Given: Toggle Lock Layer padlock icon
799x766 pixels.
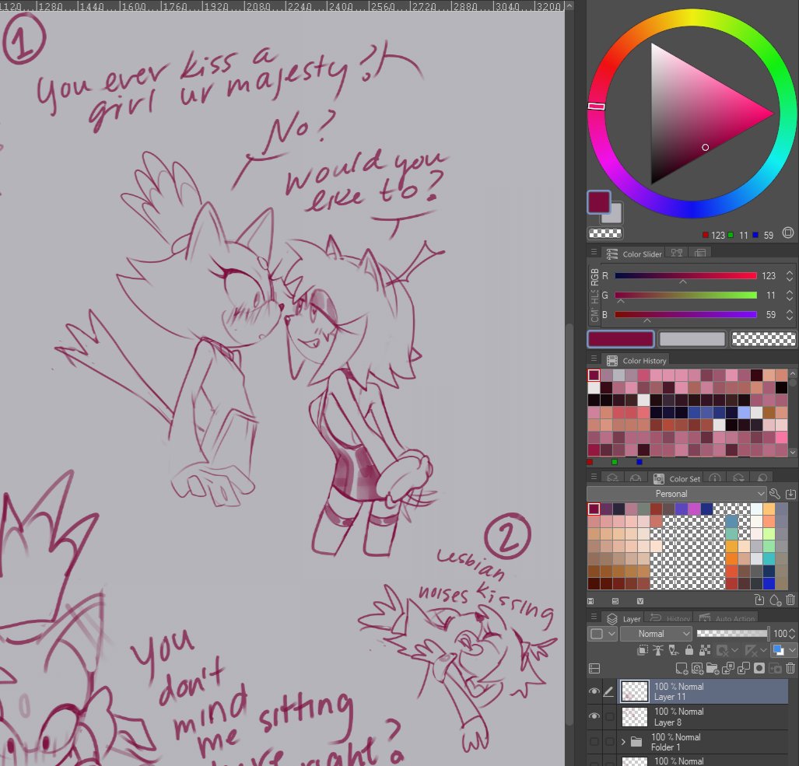Looking at the screenshot, I should point(689,650).
